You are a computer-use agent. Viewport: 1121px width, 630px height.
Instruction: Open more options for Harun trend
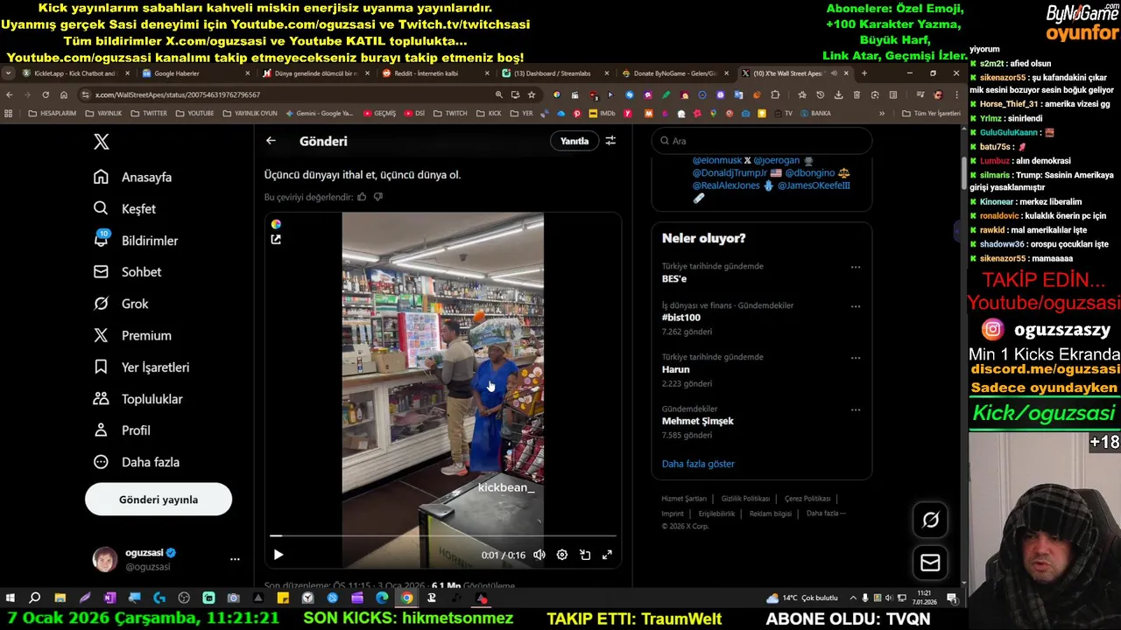tap(856, 358)
